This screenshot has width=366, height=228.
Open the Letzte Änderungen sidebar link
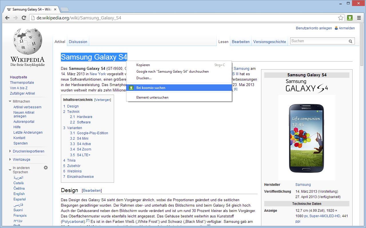point(28,133)
